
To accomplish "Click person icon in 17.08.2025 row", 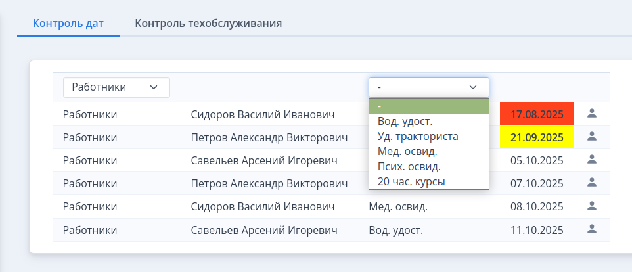I will click(591, 114).
